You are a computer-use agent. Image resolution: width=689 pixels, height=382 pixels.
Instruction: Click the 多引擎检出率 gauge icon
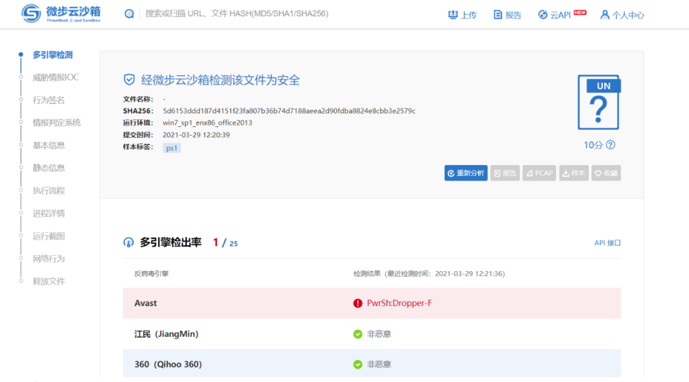tap(128, 242)
